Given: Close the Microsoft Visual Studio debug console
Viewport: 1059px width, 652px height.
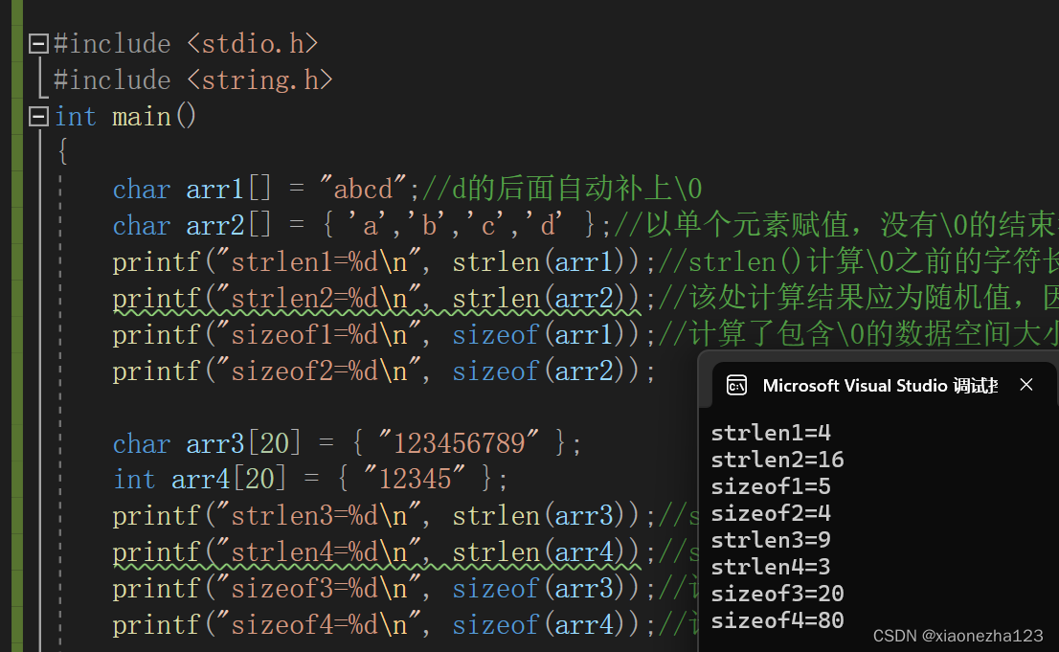Looking at the screenshot, I should click(1026, 385).
